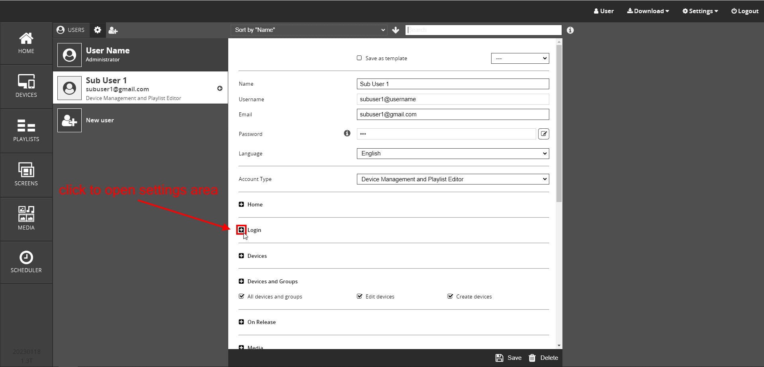Image resolution: width=764 pixels, height=367 pixels.
Task: Click the add user icon in header
Action: 113,30
